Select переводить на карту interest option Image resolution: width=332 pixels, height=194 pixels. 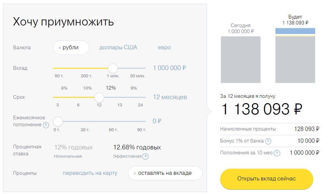pos(90,173)
